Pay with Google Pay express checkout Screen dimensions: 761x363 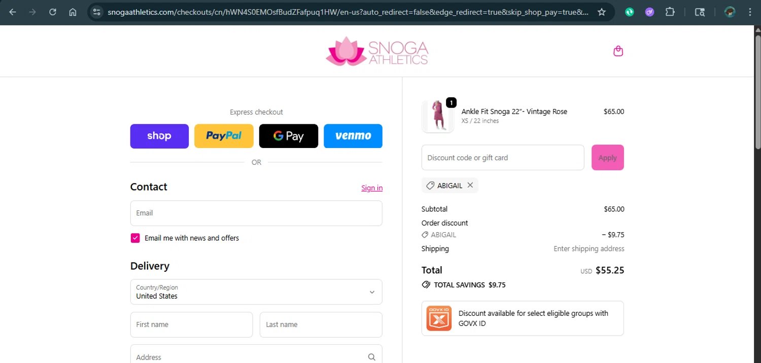tap(289, 136)
